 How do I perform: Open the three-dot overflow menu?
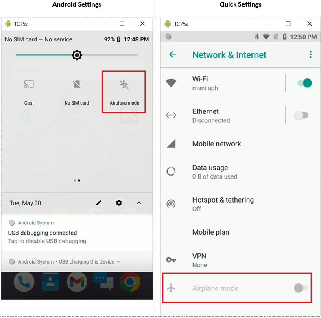point(310,54)
